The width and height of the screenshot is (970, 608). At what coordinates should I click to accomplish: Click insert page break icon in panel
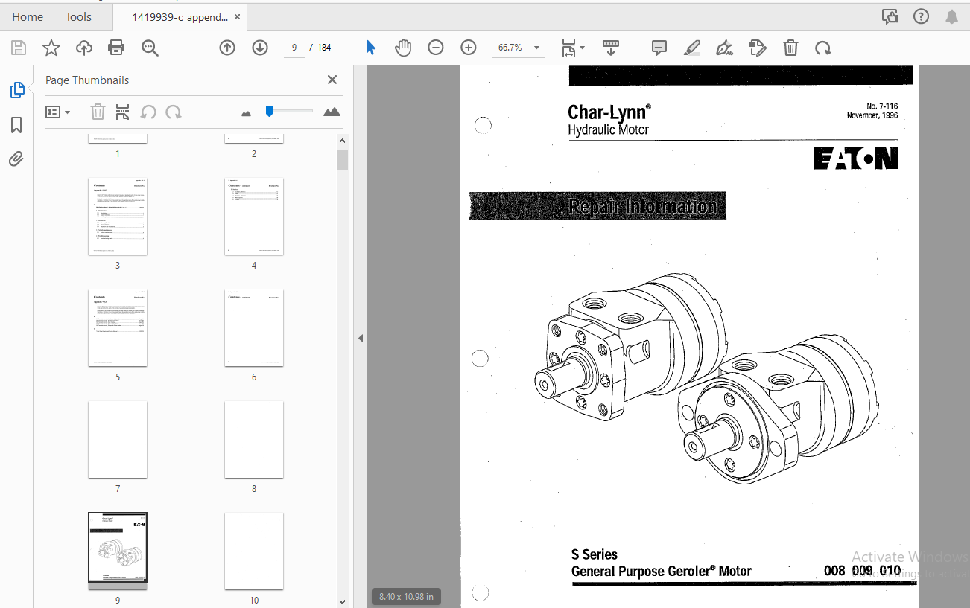123,112
